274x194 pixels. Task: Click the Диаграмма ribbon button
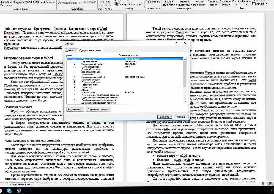40,2
